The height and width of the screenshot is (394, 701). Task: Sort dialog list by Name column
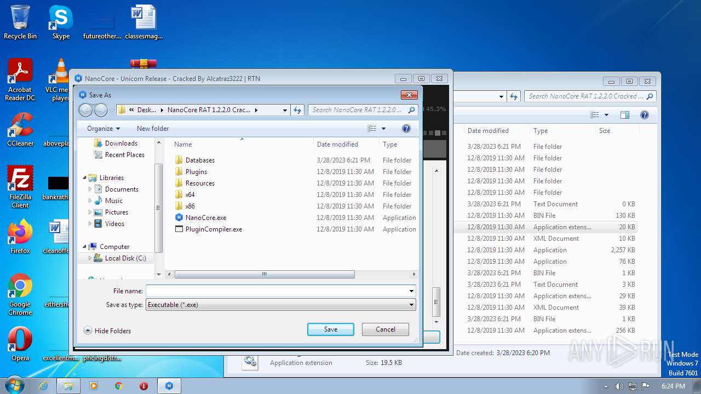[x=241, y=144]
